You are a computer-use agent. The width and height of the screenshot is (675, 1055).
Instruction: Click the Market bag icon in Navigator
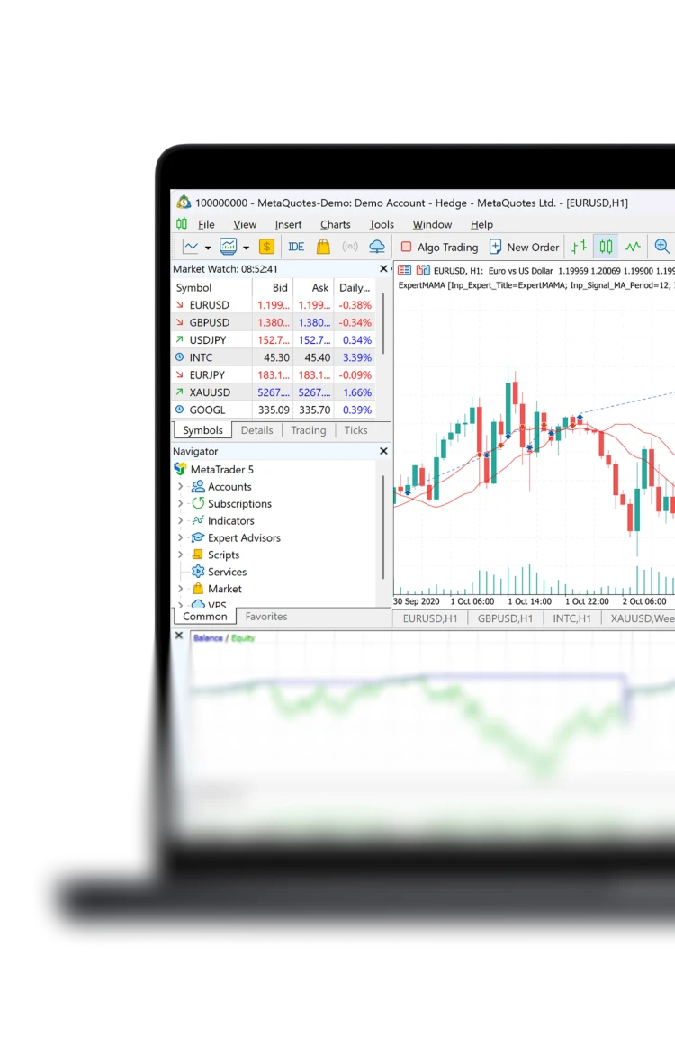pyautogui.click(x=198, y=589)
